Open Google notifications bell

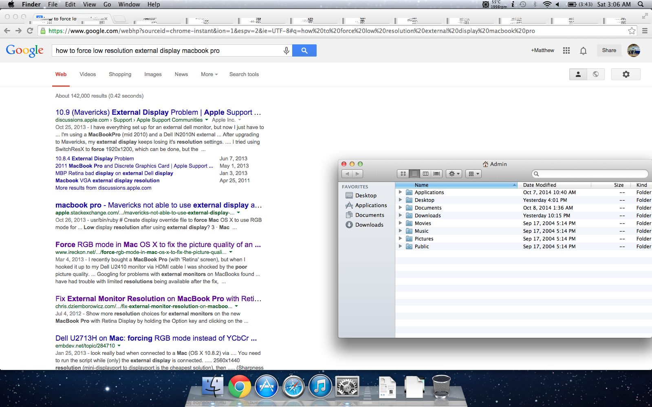point(583,50)
